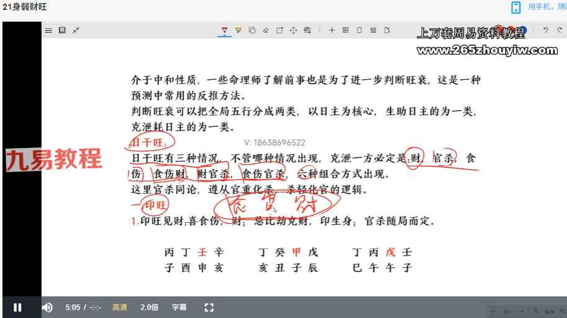Screen dimensions: 567x318
Task: Enter fullscreen mode
Action: (209, 307)
